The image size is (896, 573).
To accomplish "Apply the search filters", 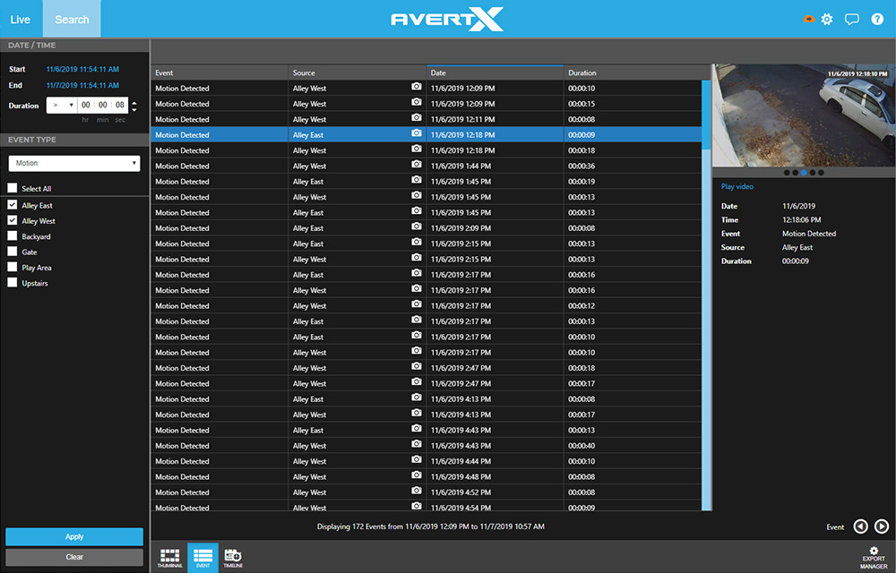I will pos(73,536).
